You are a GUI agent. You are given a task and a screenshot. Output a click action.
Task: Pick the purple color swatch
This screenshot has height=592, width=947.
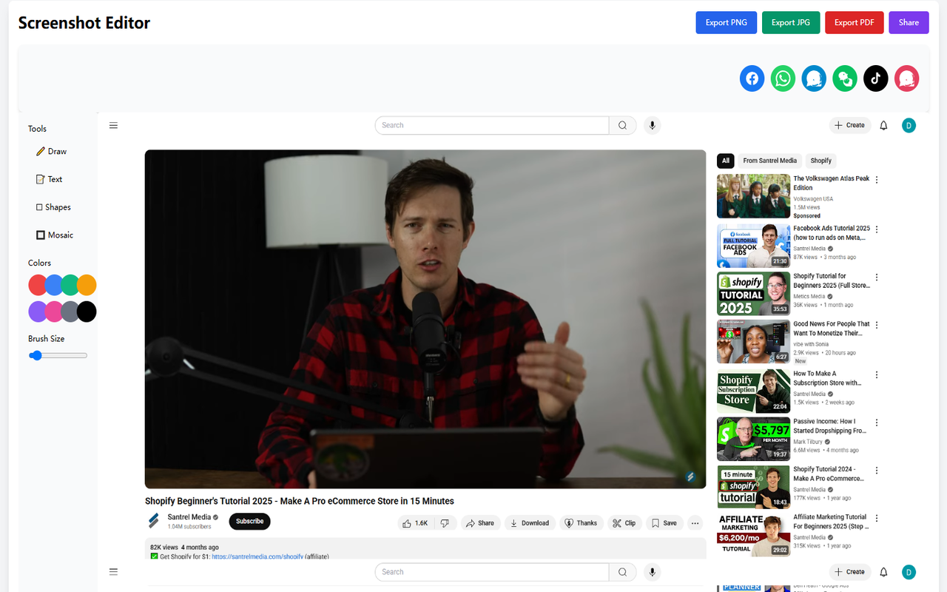pyautogui.click(x=38, y=312)
